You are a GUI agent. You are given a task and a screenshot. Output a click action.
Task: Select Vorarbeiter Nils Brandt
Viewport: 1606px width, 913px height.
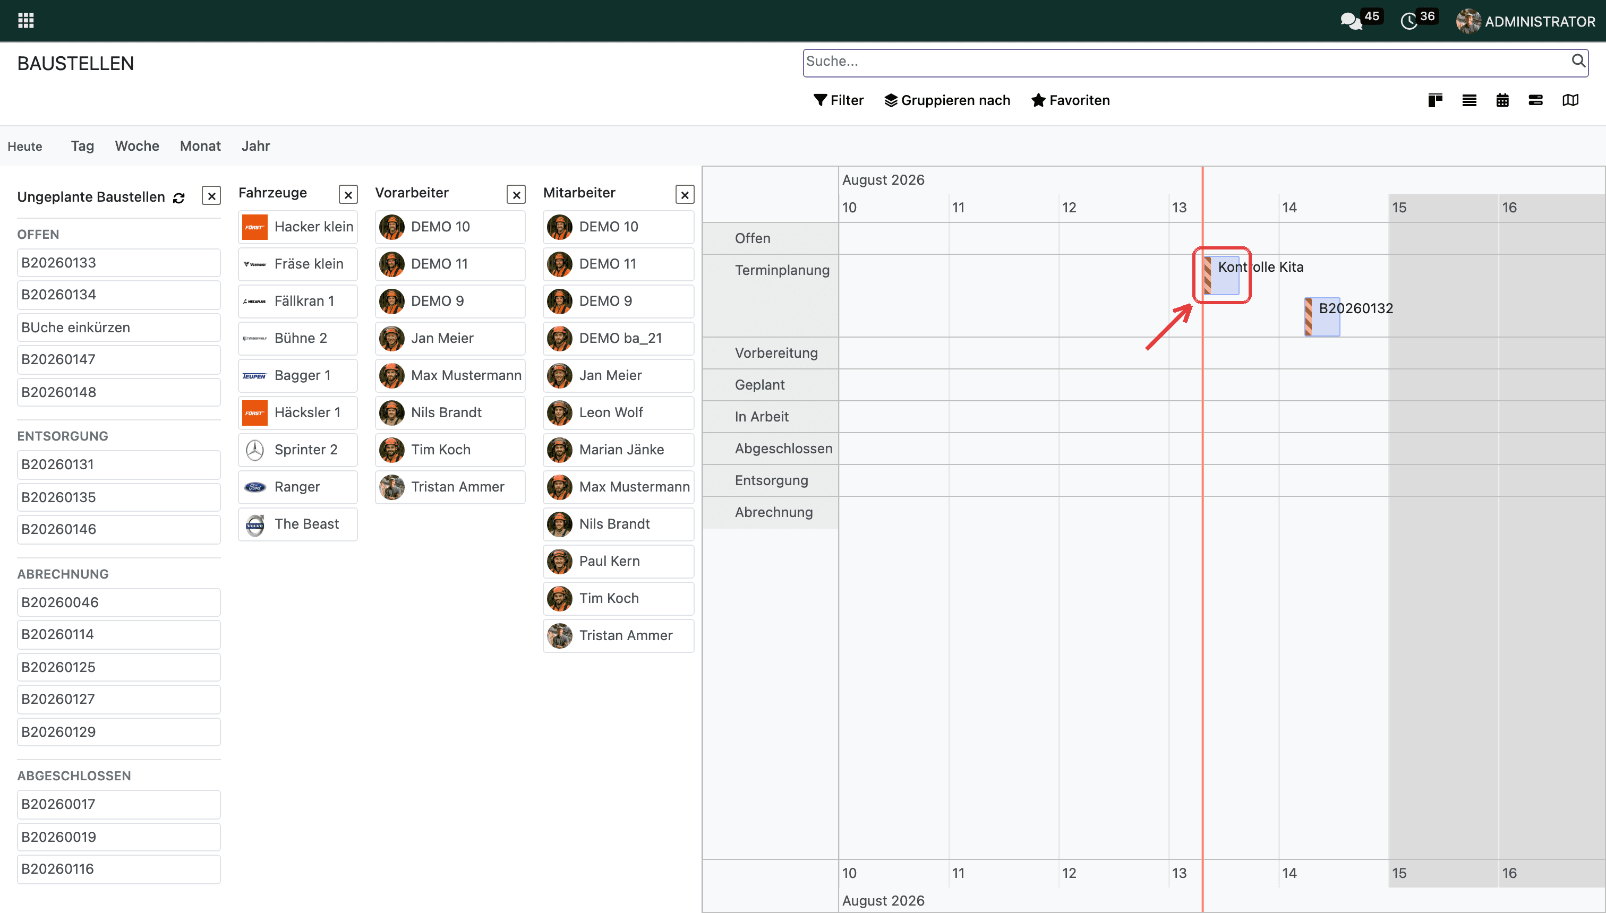point(450,412)
